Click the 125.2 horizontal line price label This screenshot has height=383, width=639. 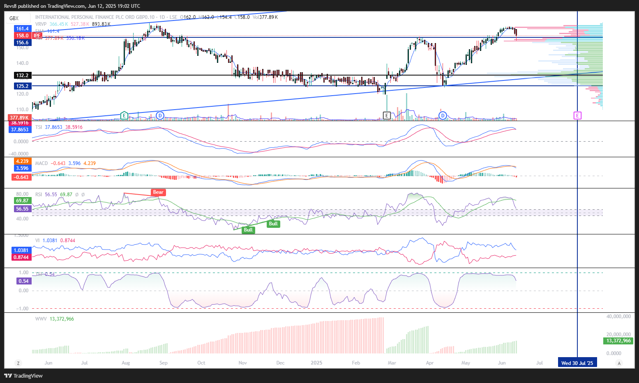(22, 86)
